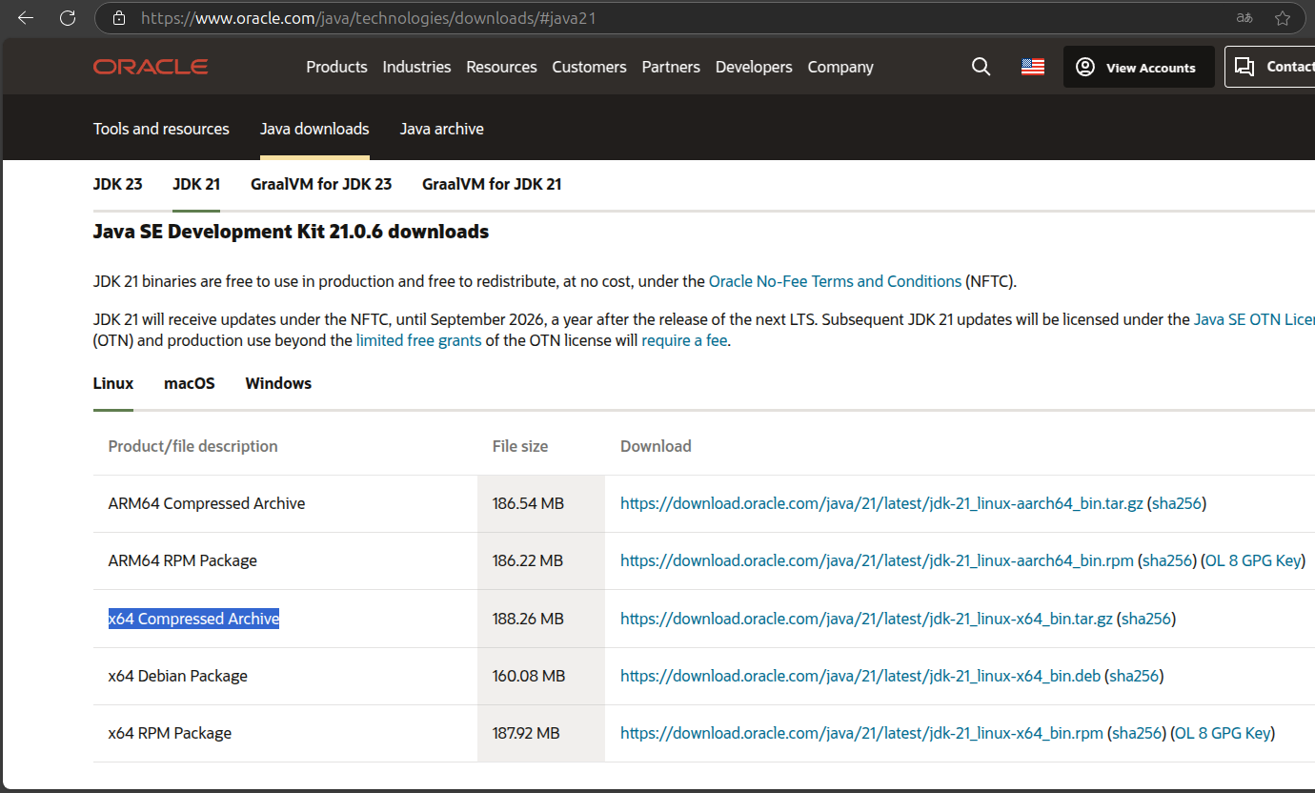The height and width of the screenshot is (793, 1315).
Task: Download jdk-21_linux-x64_bin.rpm link
Action: click(861, 733)
